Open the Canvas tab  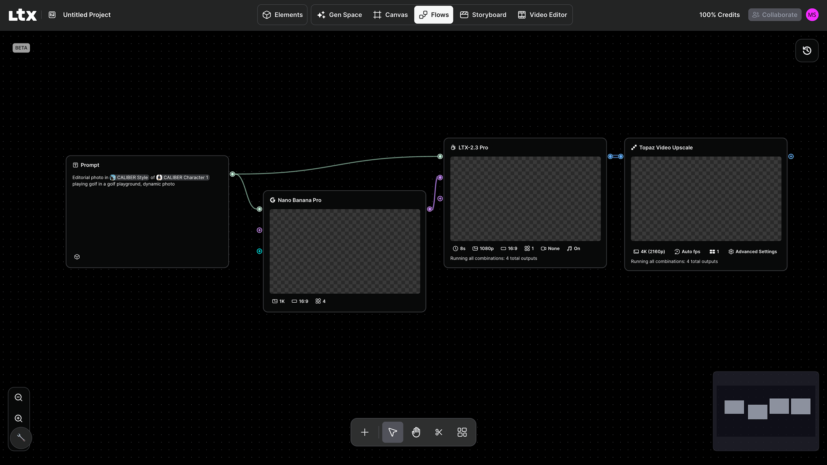click(390, 15)
